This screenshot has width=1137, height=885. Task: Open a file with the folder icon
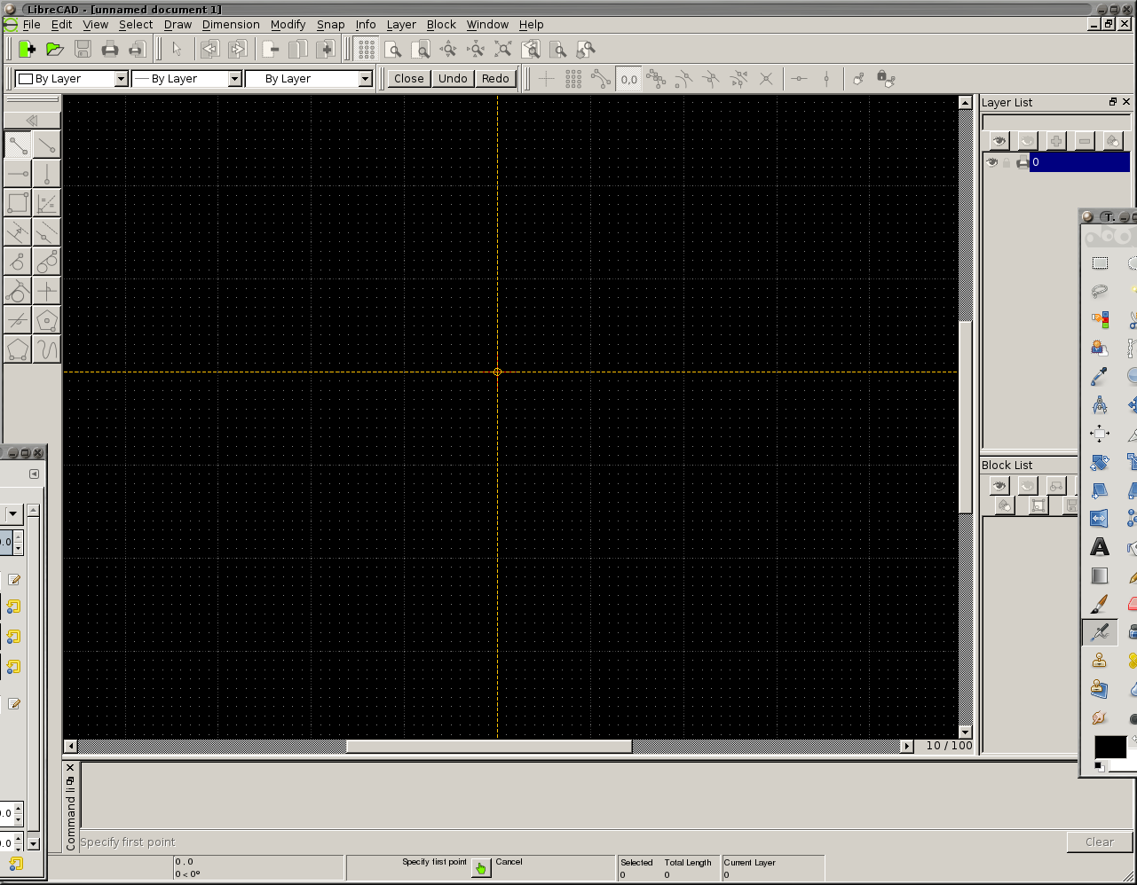(x=54, y=50)
